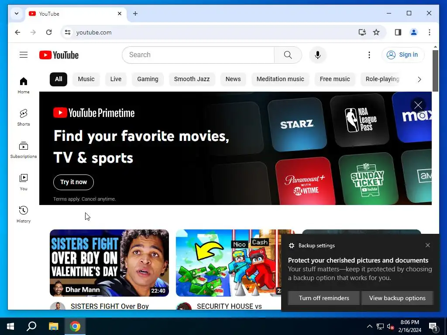This screenshot has height=335, width=447.
Task: Open the Windows notification center
Action: click(433, 326)
